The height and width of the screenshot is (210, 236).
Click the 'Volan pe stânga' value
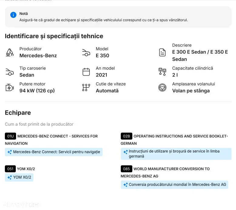191,91
